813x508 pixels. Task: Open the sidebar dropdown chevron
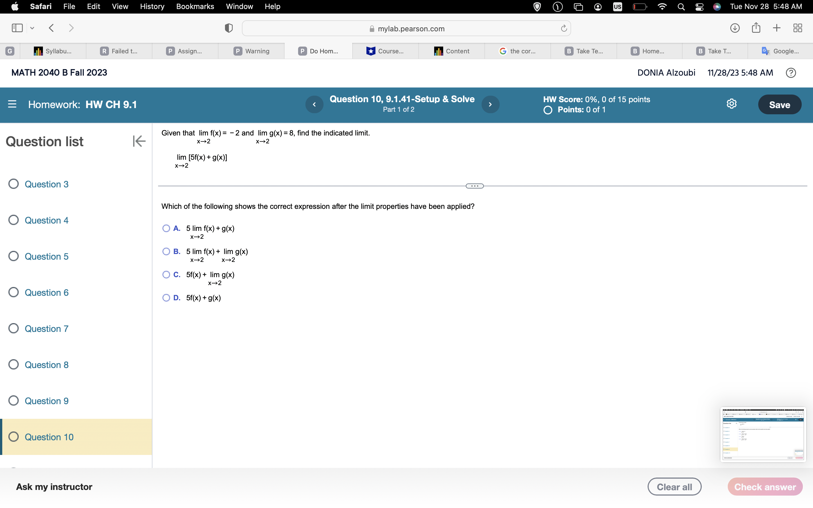tap(32, 28)
